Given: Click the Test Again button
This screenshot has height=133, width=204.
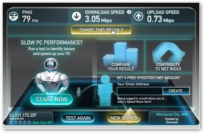Looking at the screenshot, I should coord(78,118).
